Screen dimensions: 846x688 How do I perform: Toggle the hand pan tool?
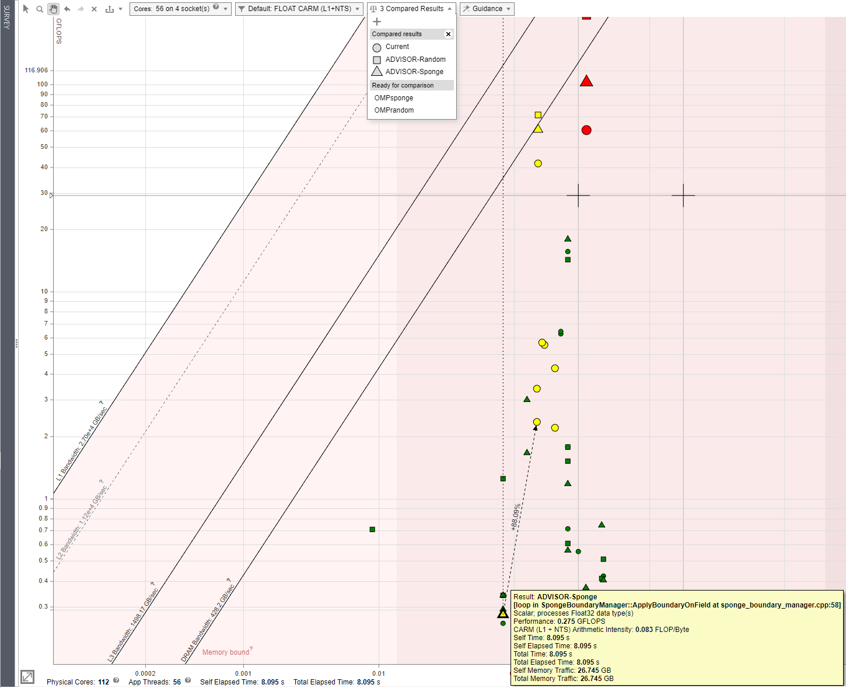pos(53,9)
